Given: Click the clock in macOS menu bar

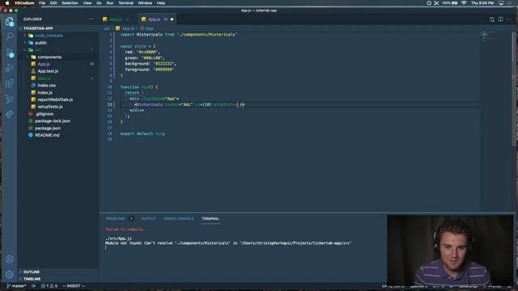Looking at the screenshot, I should (482, 3).
